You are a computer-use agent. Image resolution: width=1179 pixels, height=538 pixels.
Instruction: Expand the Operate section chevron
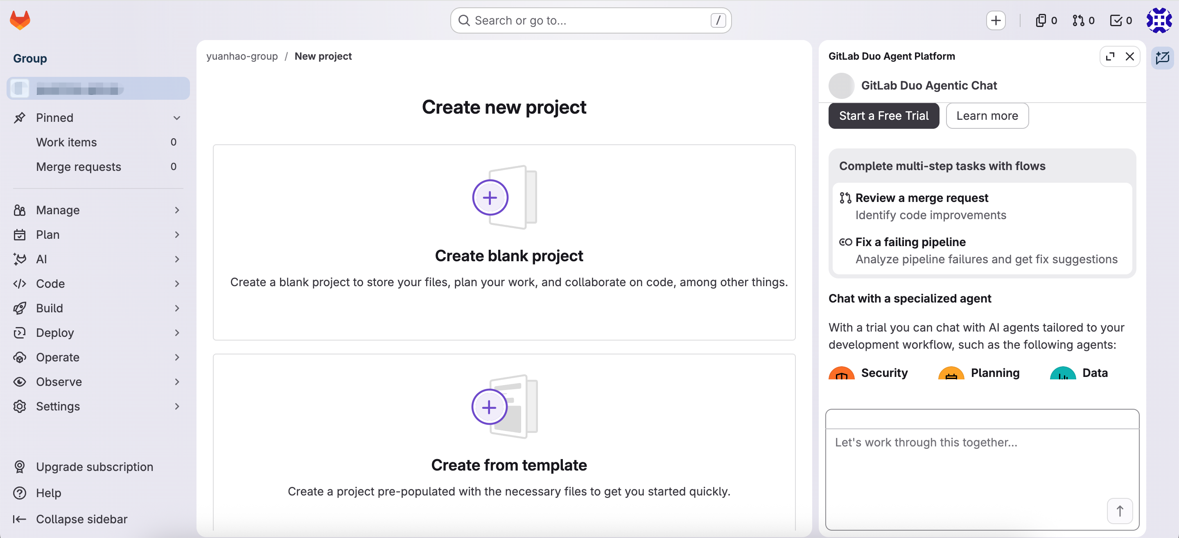(177, 357)
